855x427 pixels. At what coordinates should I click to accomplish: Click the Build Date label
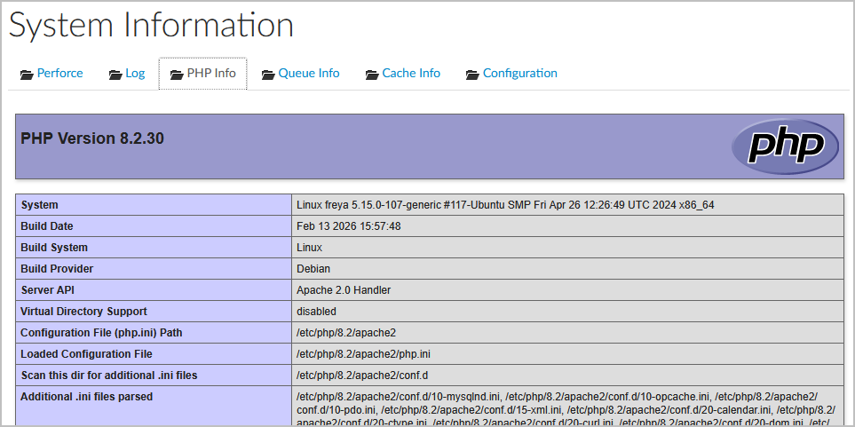click(47, 226)
